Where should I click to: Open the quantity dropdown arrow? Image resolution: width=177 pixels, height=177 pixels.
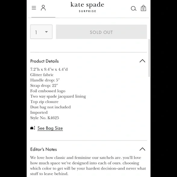(46, 32)
